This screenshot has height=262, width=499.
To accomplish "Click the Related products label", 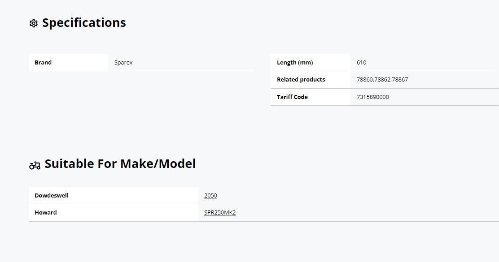I will [301, 80].
